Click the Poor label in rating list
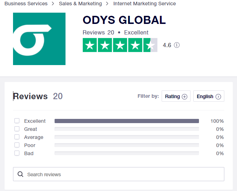Screen dimensions: 237x191 [x=30, y=145]
